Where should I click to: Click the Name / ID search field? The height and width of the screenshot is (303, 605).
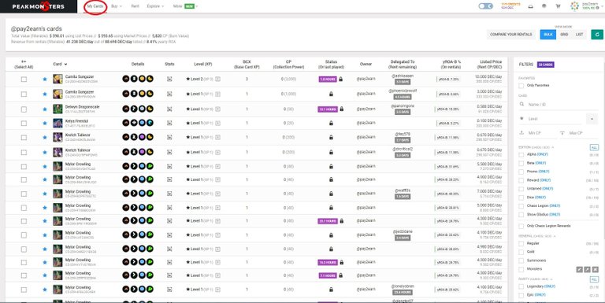(559, 104)
